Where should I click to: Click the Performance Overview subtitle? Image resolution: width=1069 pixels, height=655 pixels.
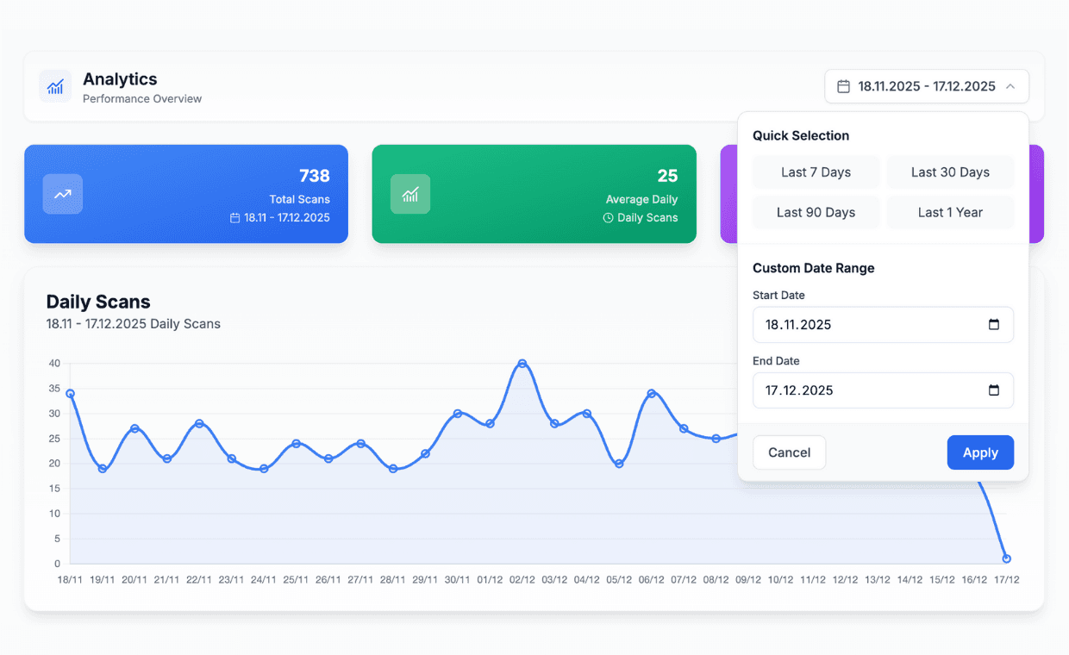click(x=142, y=99)
